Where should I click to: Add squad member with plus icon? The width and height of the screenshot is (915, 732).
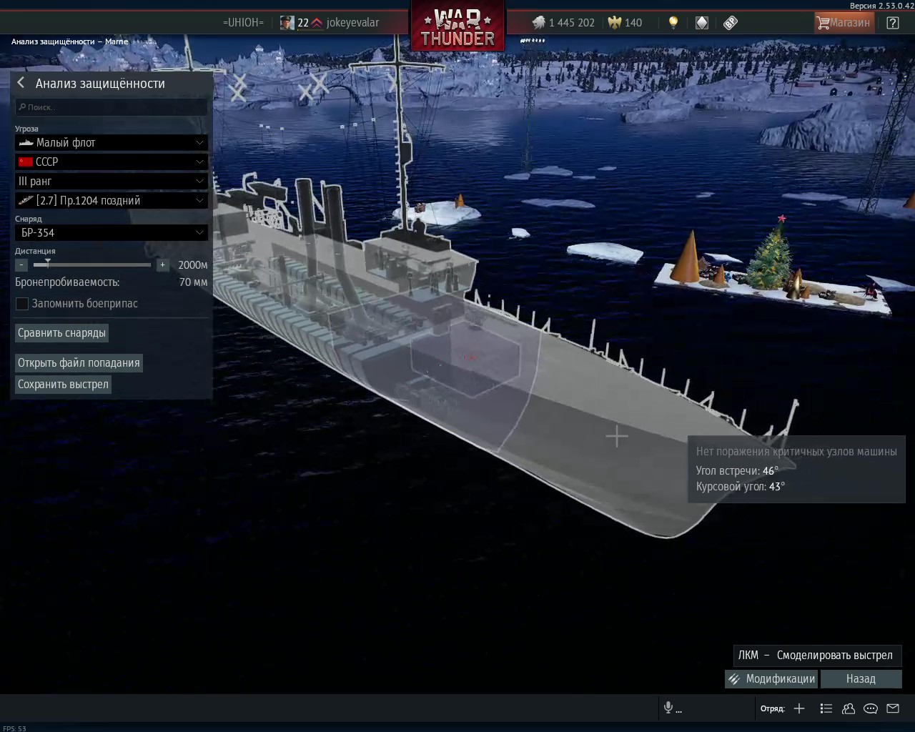799,708
